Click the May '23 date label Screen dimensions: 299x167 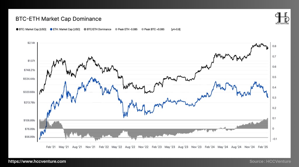pos(170,147)
